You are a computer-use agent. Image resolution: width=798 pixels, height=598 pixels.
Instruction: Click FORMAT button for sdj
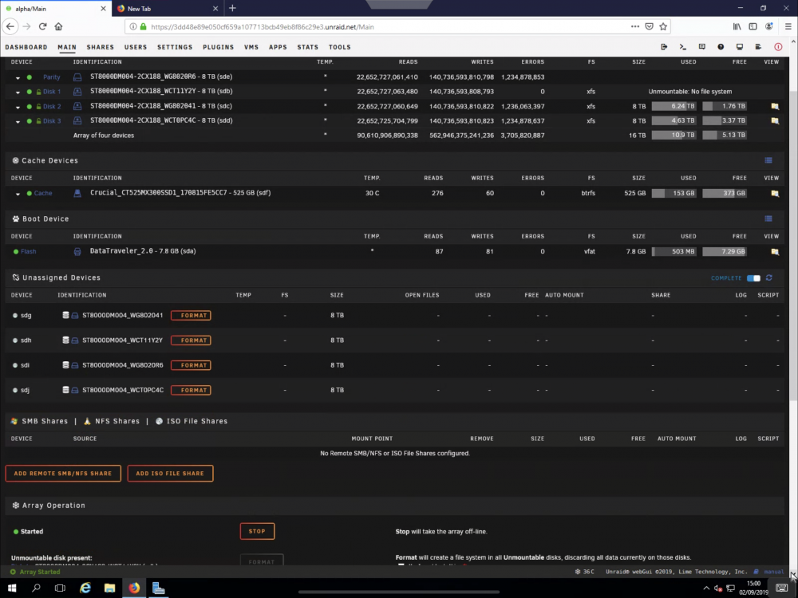(191, 390)
